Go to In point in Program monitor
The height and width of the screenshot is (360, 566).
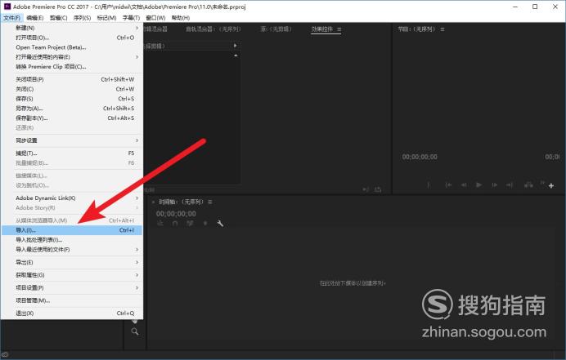[x=448, y=184]
